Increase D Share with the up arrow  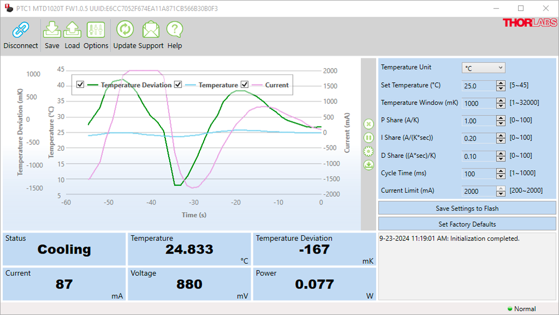[501, 153]
